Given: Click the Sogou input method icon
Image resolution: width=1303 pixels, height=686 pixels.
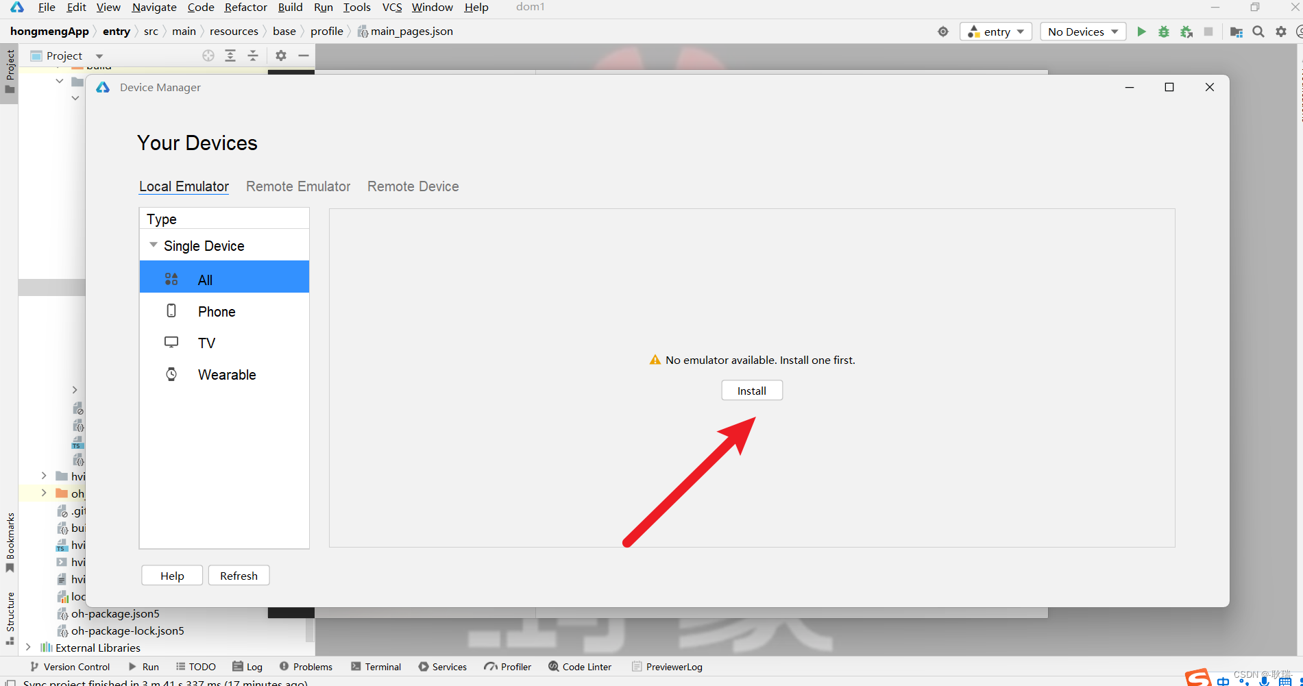Looking at the screenshot, I should [x=1198, y=678].
